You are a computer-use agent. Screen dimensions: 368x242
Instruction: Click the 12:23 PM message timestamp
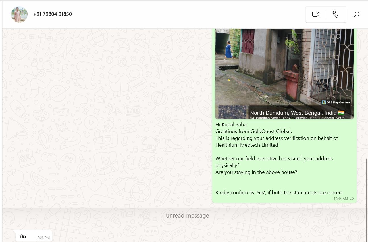[x=43, y=238]
